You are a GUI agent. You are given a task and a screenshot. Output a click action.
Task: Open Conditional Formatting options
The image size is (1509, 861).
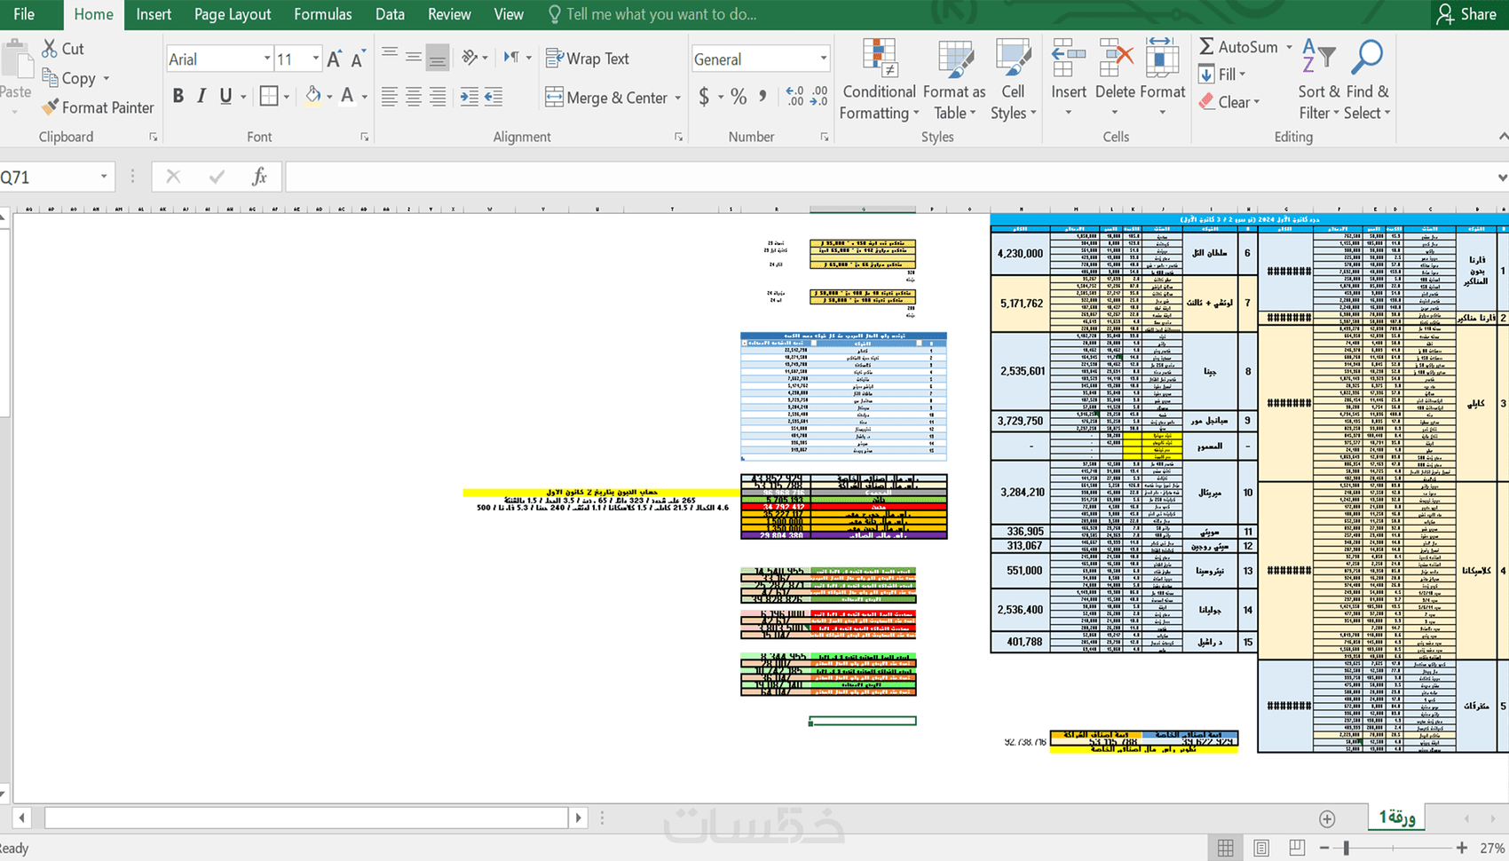(x=879, y=80)
